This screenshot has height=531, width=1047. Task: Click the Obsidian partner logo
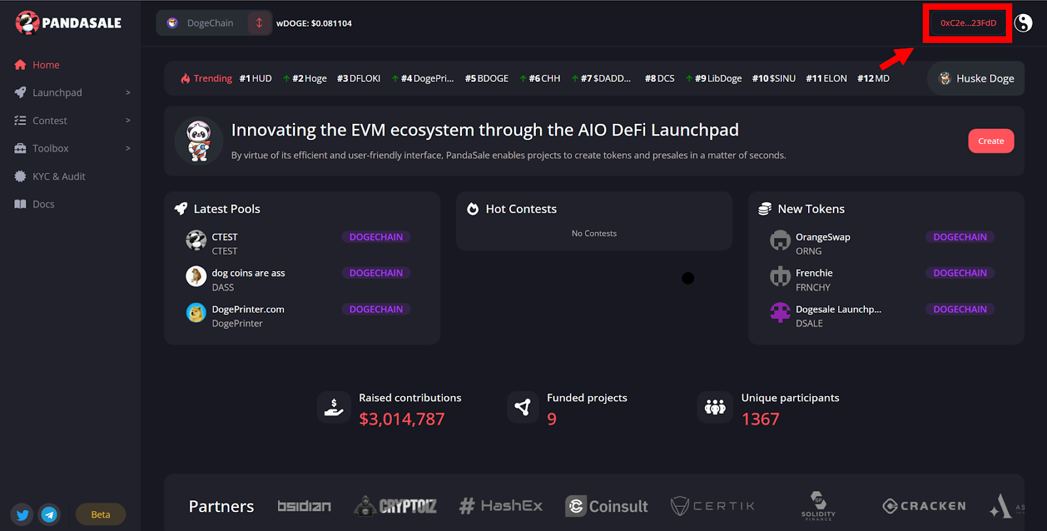coord(304,506)
